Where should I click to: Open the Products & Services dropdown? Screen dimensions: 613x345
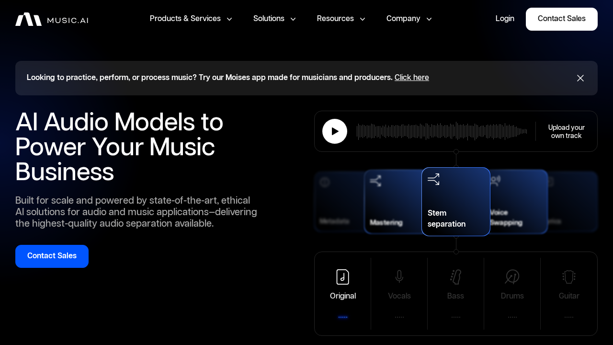(x=191, y=19)
